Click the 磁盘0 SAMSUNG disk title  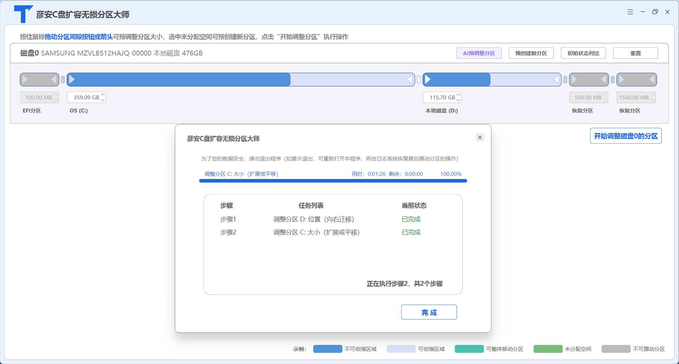pyautogui.click(x=111, y=53)
